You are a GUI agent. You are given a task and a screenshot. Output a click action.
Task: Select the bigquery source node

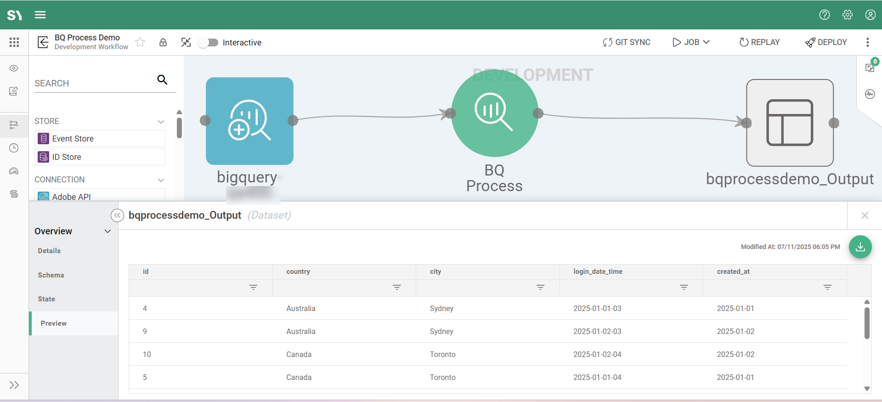coord(249,121)
